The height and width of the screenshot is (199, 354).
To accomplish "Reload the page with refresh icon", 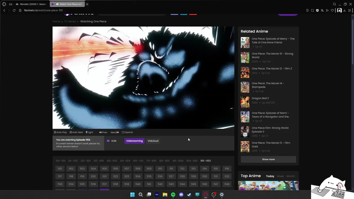I will pos(14,10).
